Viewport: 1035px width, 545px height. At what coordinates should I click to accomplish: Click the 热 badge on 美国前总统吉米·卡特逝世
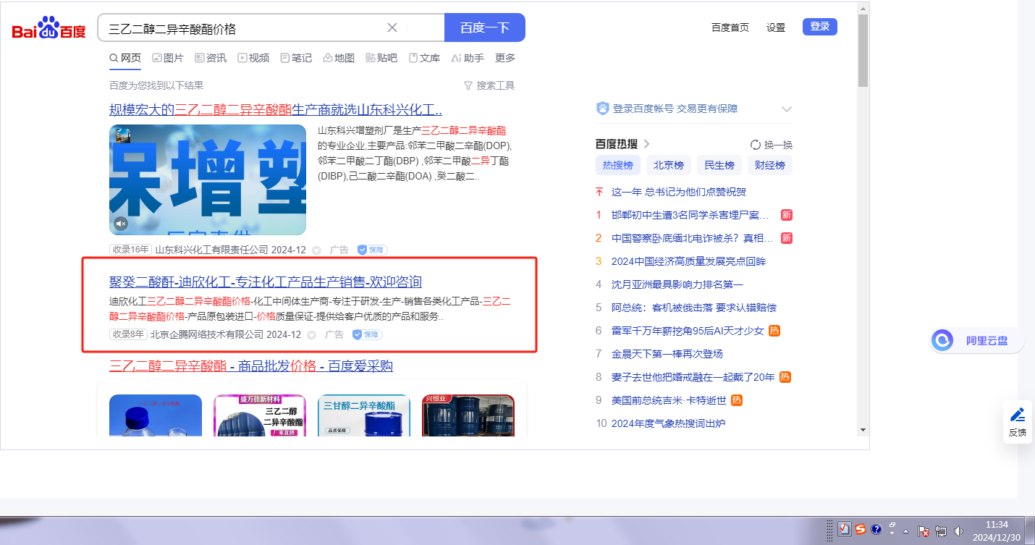[737, 400]
